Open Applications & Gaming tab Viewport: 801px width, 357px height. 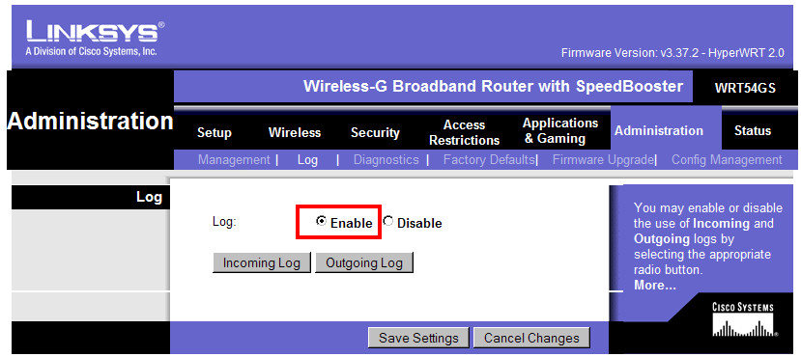point(559,130)
